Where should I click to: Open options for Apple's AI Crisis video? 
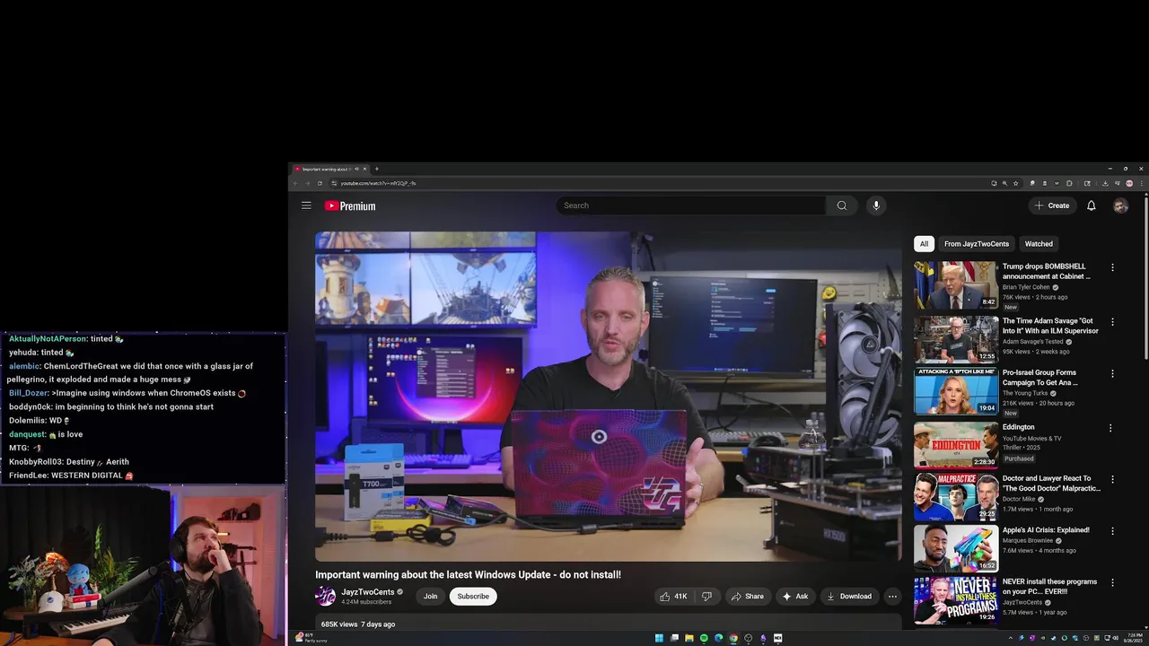[1112, 530]
